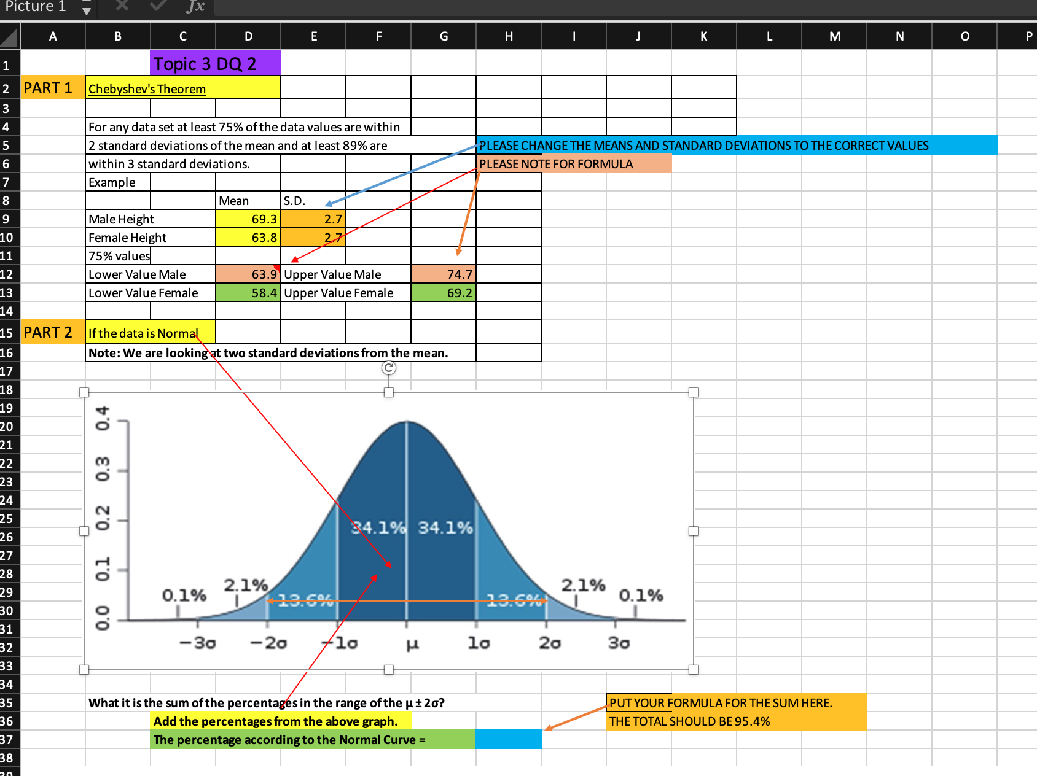Click the Name Box showing Picture 1

click(x=36, y=7)
